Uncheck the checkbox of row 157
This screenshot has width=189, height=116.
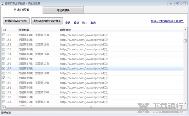coord(4,68)
